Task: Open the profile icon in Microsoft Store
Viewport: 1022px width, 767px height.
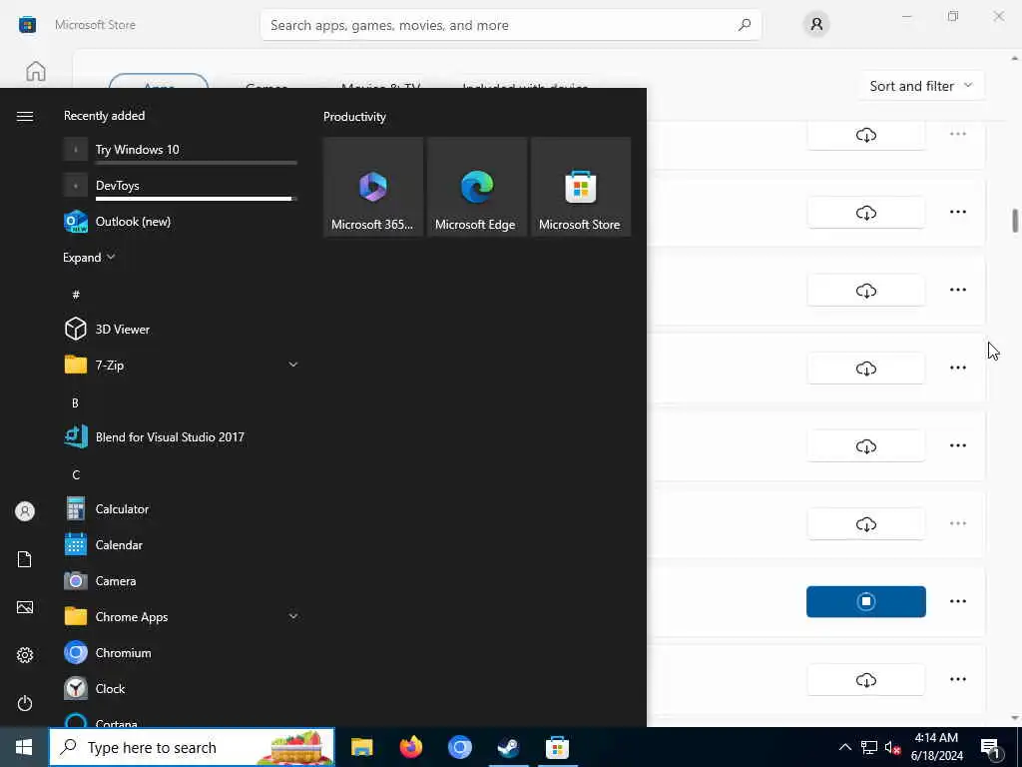Action: (x=816, y=25)
